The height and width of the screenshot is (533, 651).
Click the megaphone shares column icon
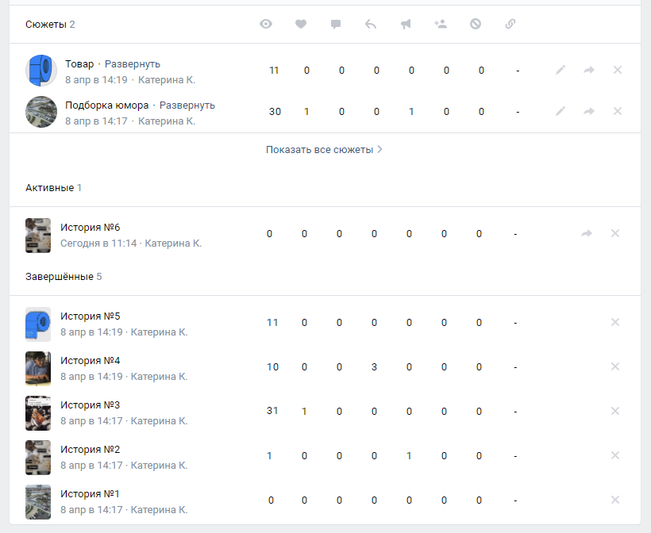406,24
